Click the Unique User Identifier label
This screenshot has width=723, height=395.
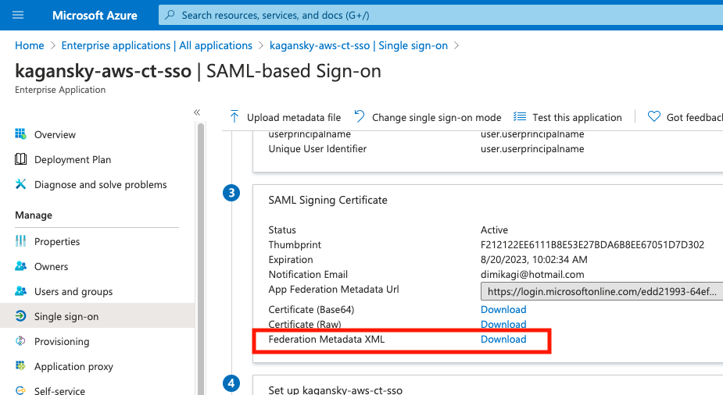317,148
